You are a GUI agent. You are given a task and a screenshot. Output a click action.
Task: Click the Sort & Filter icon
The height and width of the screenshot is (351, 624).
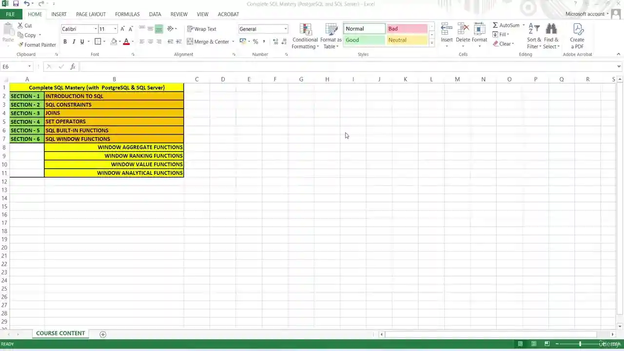[534, 30]
